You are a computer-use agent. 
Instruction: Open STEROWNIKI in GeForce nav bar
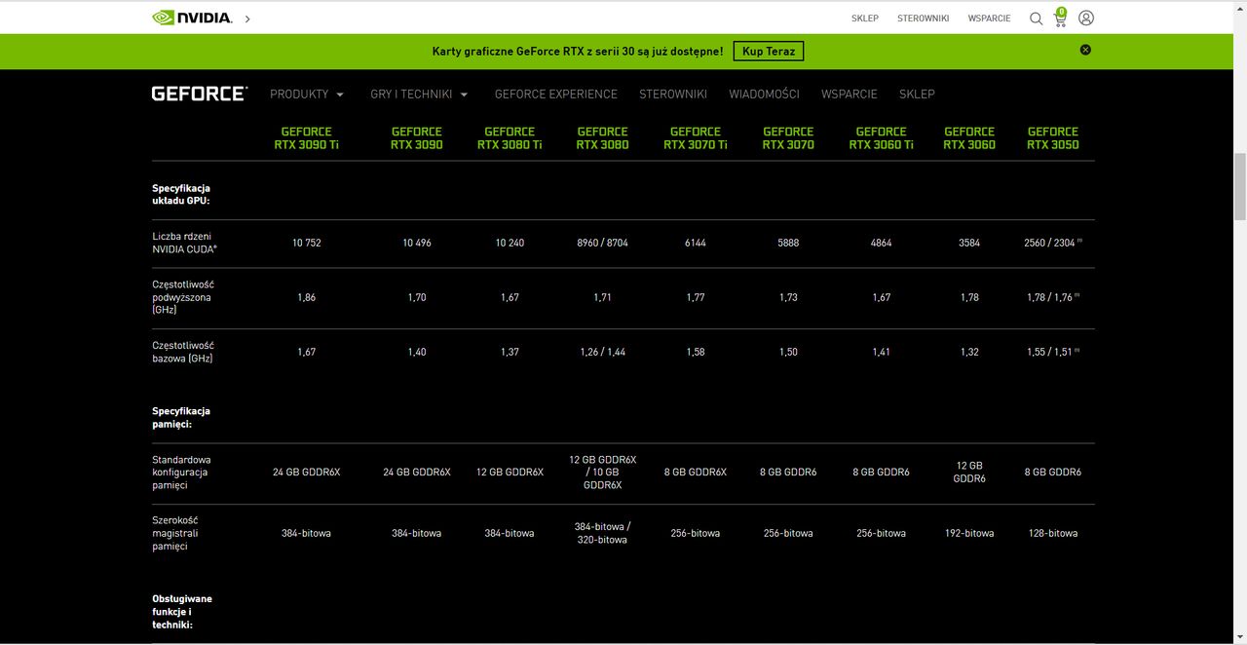tap(673, 95)
